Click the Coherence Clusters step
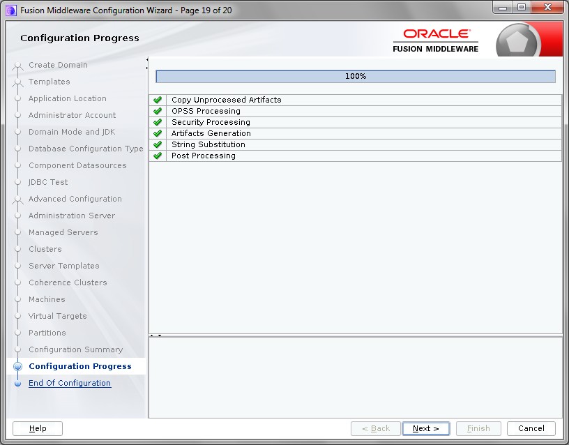The image size is (569, 445). pyautogui.click(x=68, y=282)
